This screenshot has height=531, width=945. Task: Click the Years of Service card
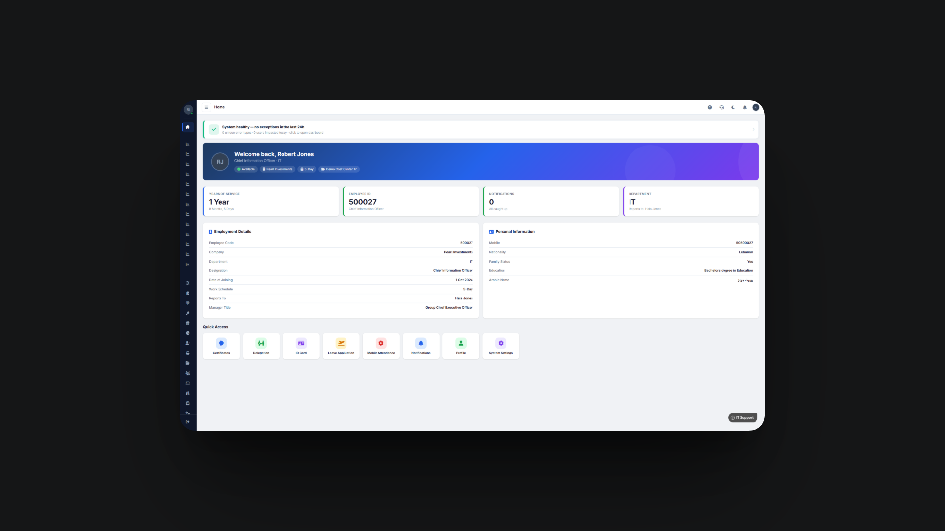click(x=271, y=202)
